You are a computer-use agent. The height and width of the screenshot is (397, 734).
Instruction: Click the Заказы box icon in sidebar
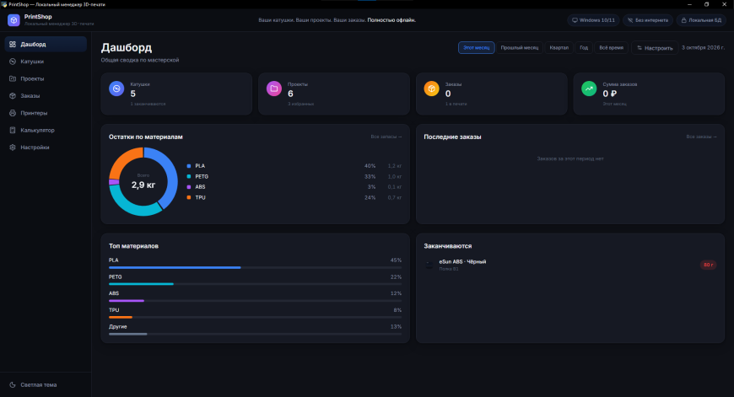click(x=13, y=96)
